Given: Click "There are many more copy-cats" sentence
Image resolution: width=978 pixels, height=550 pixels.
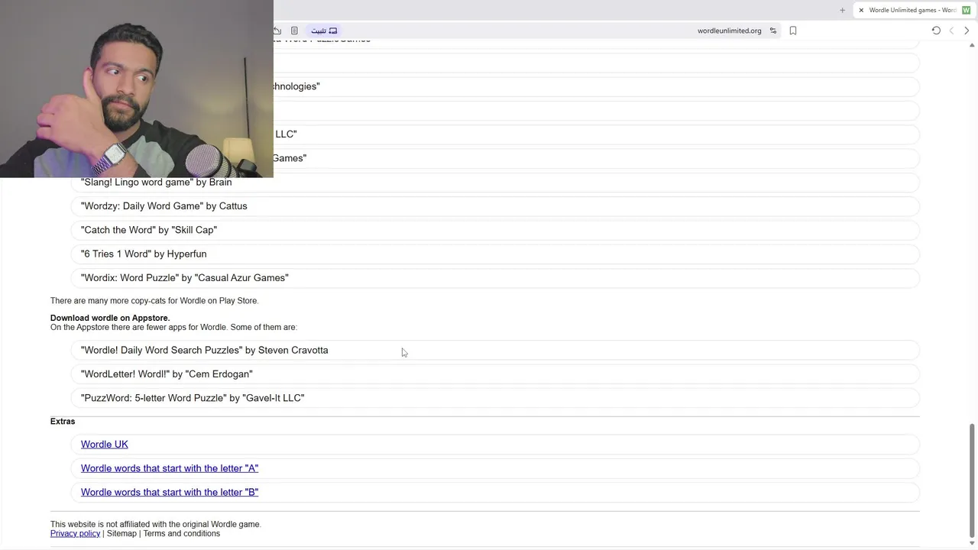Looking at the screenshot, I should point(154,300).
